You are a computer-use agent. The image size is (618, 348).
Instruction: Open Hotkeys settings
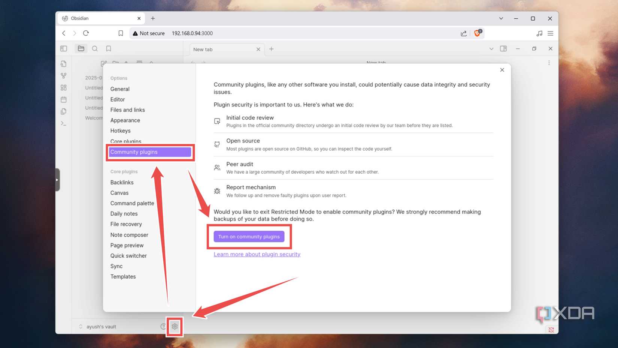121,131
